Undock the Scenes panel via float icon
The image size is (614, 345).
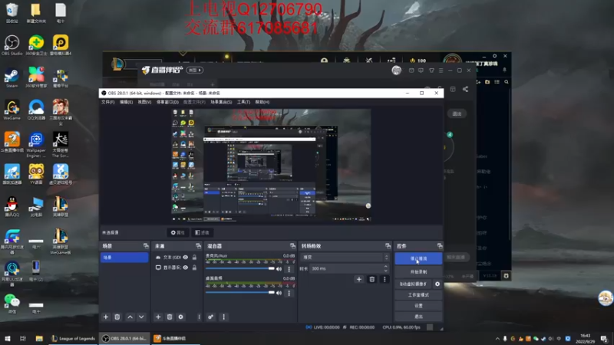pos(146,246)
